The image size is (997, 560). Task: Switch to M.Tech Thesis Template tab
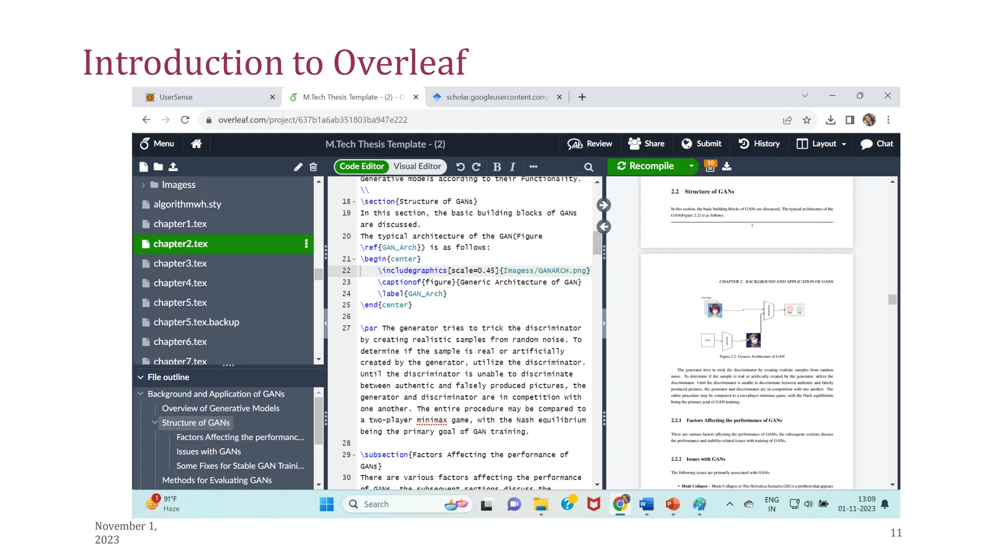354,97
